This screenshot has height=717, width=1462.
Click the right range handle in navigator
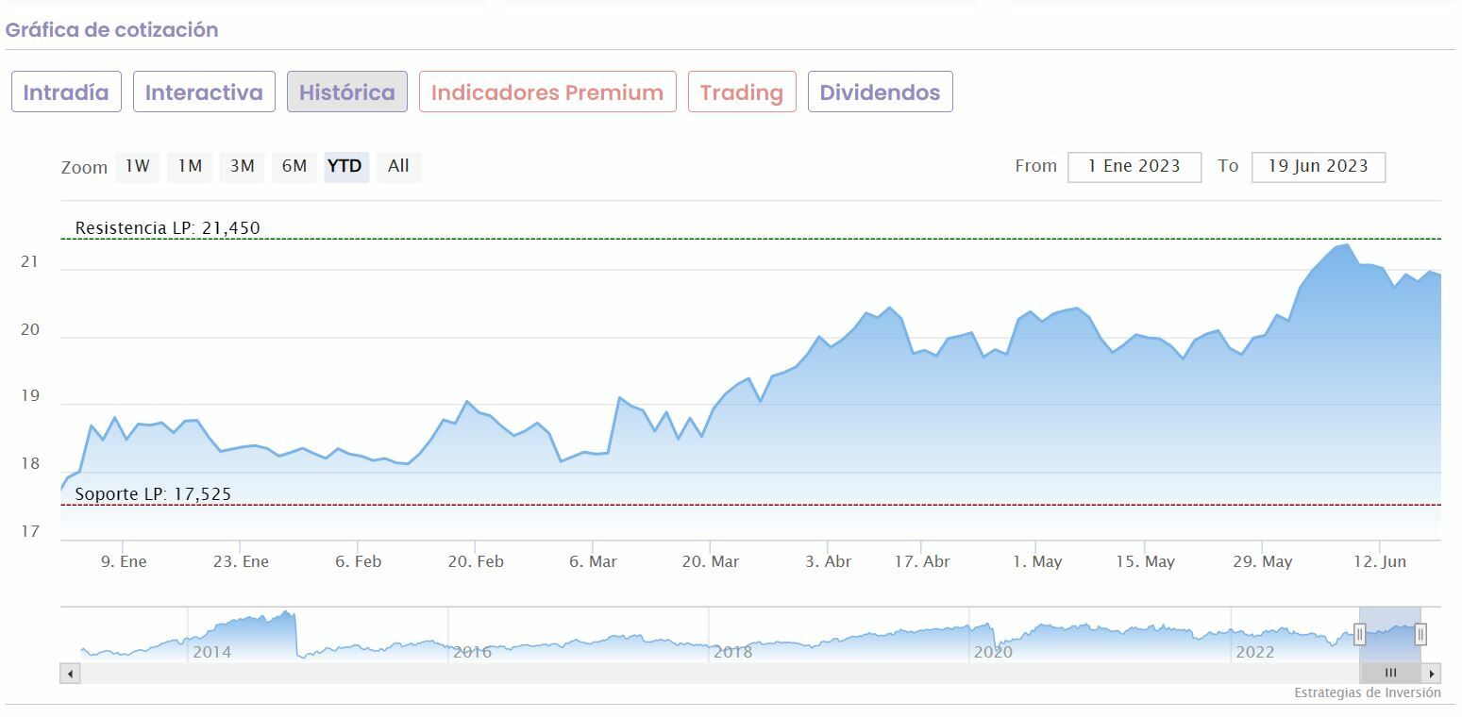click(1420, 634)
